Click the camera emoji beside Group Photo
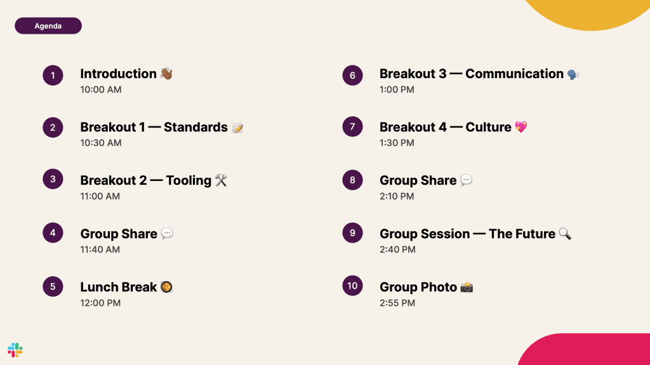This screenshot has width=650, height=365. [467, 287]
